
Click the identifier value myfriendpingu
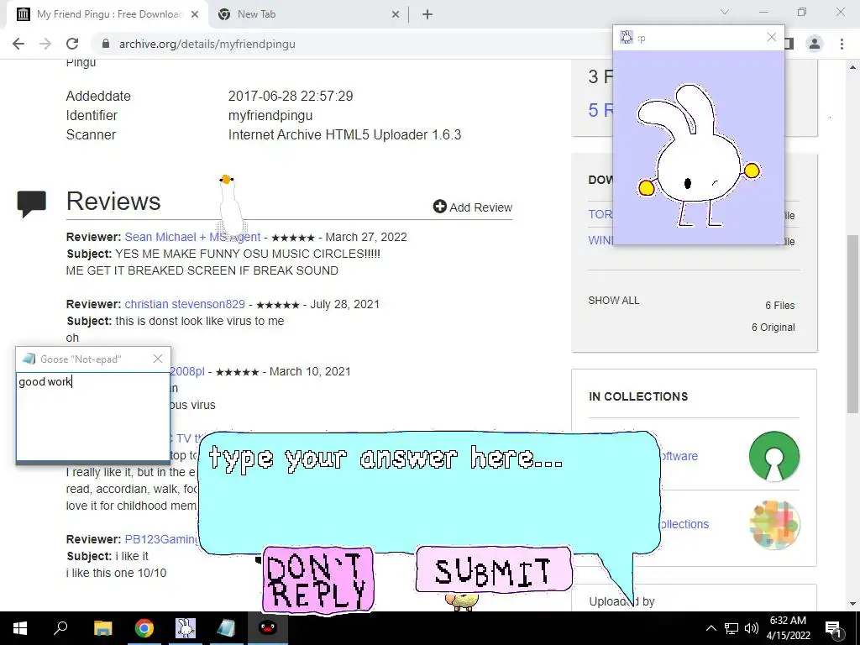(270, 116)
